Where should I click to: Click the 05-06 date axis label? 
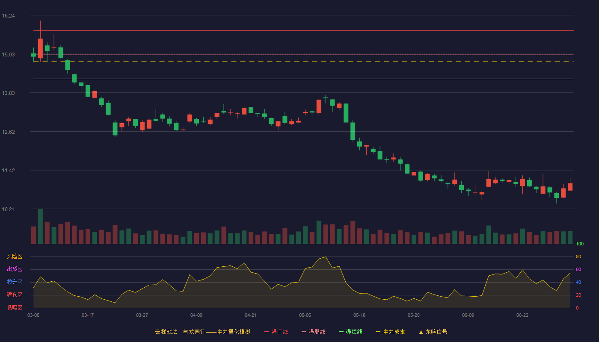point(305,315)
